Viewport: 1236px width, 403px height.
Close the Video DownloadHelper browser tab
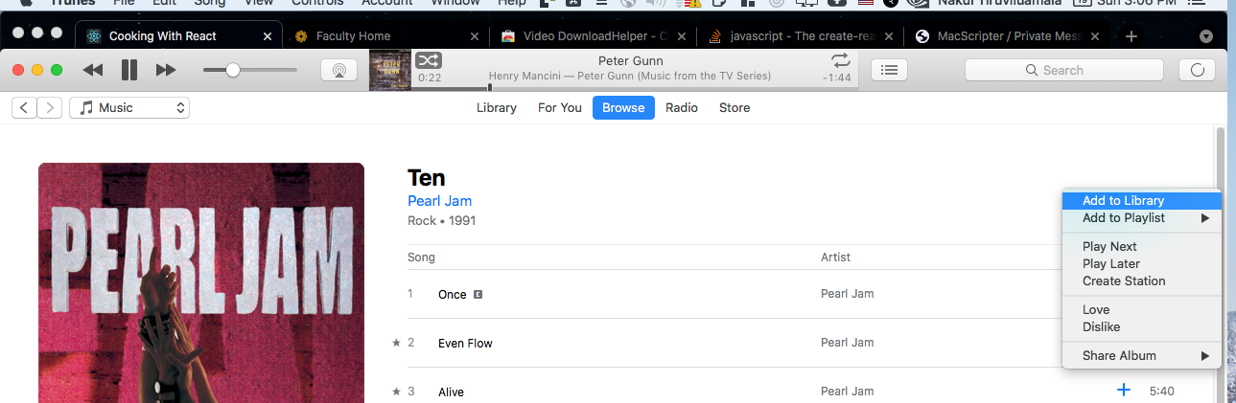click(x=681, y=36)
